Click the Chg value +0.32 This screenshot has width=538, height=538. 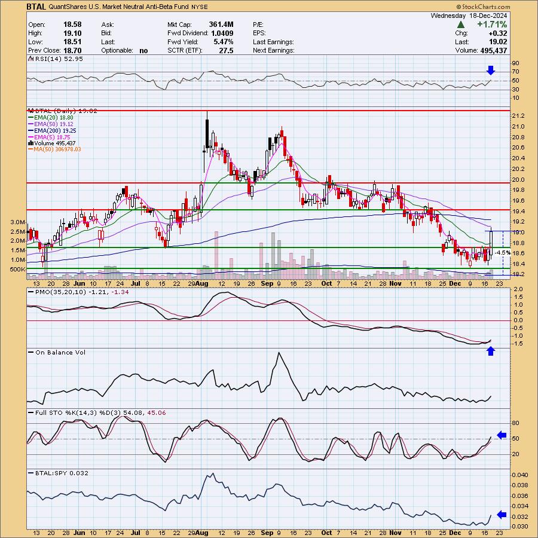(499, 33)
